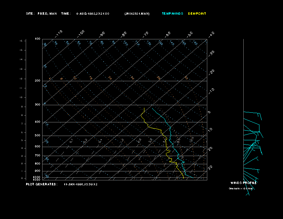The height and width of the screenshot is (219, 283).
Task: Click the yellow "DEWPOINT" legend label
Action: [197, 14]
